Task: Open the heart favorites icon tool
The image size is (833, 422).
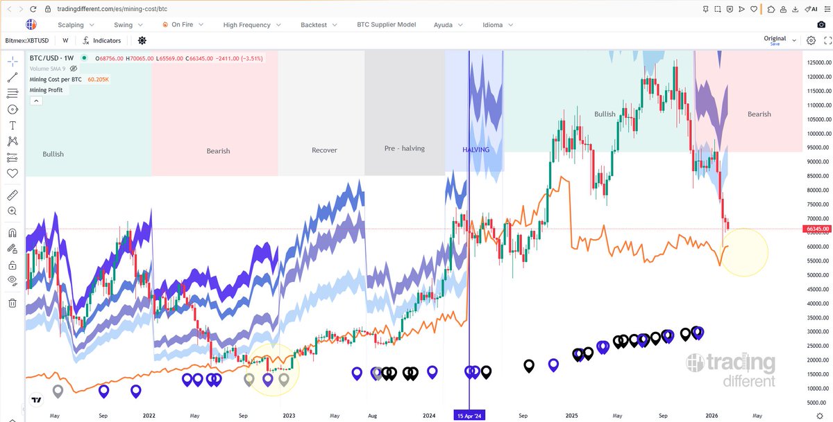Action: tap(12, 173)
